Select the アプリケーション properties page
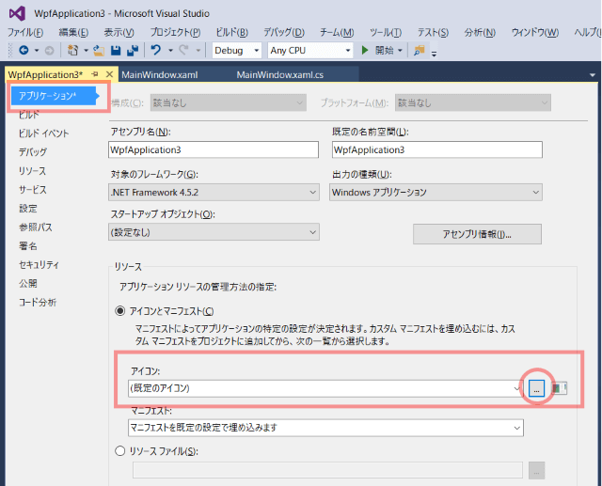This screenshot has width=602, height=486. pos(54,96)
